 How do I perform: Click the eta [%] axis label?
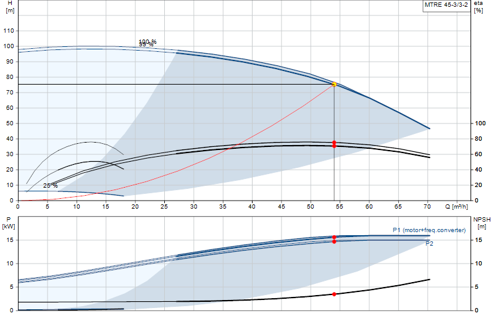[x=478, y=7]
